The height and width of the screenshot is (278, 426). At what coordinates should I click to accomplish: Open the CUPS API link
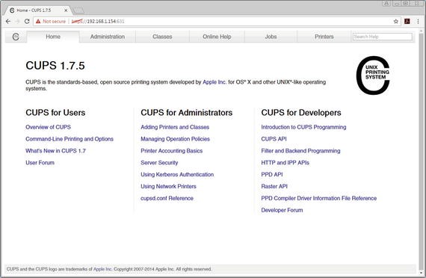[274, 139]
